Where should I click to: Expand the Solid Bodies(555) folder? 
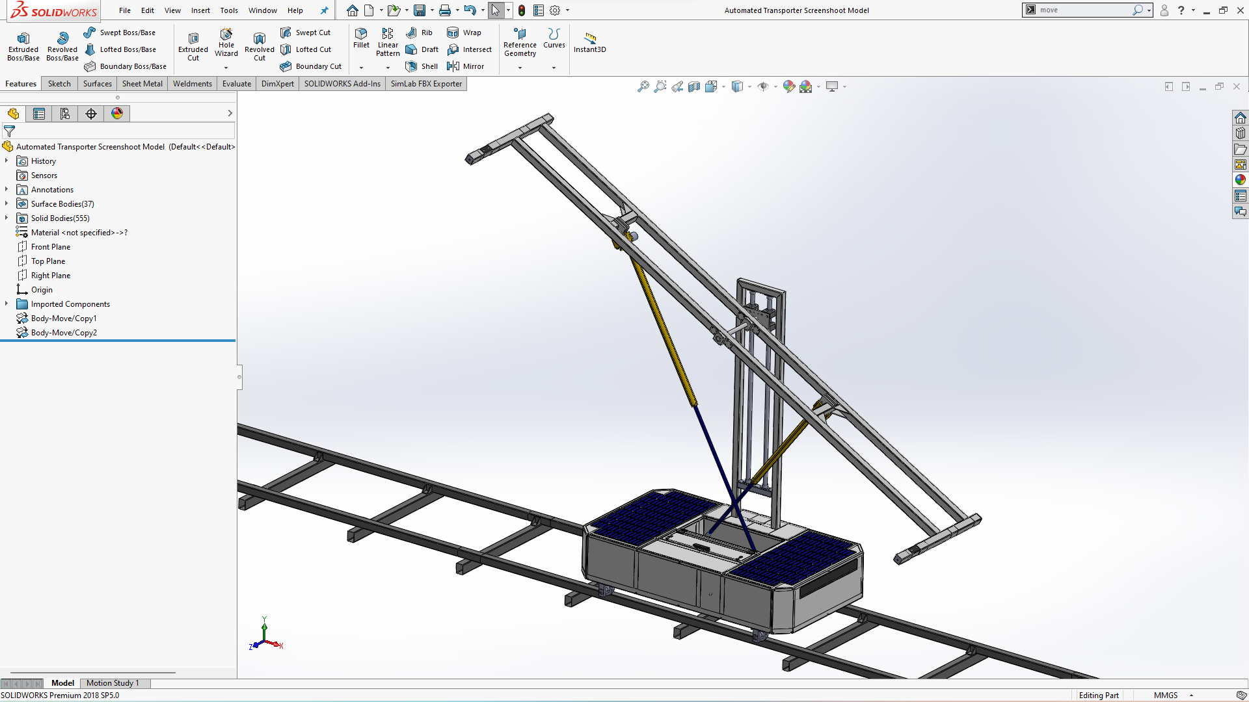[x=7, y=218]
